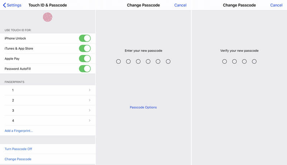The height and width of the screenshot is (165, 287).
Task: Expand fingerprint 3 entry
Action: click(48, 110)
